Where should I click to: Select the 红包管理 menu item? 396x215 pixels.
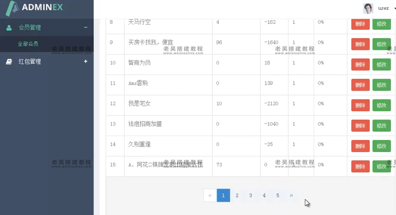(47, 62)
